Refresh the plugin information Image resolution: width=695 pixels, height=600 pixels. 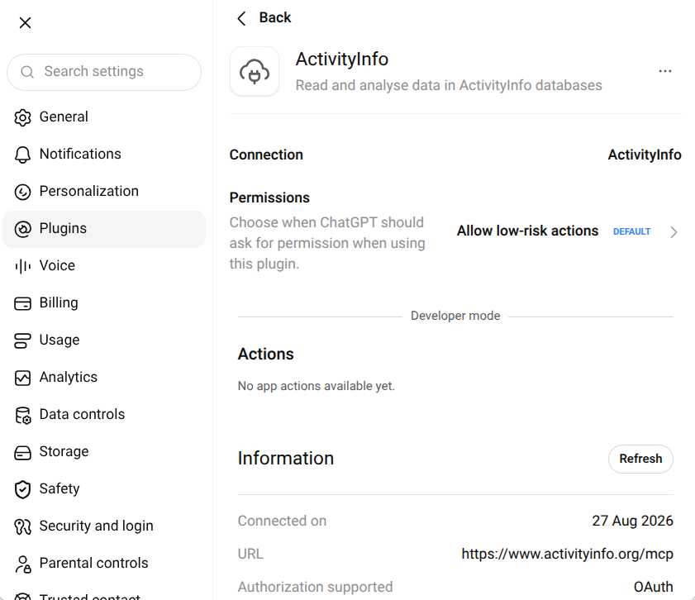click(640, 459)
